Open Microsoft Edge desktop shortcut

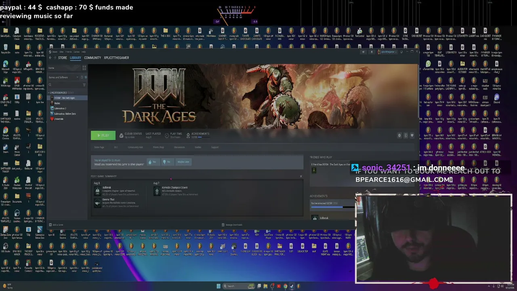point(6,66)
